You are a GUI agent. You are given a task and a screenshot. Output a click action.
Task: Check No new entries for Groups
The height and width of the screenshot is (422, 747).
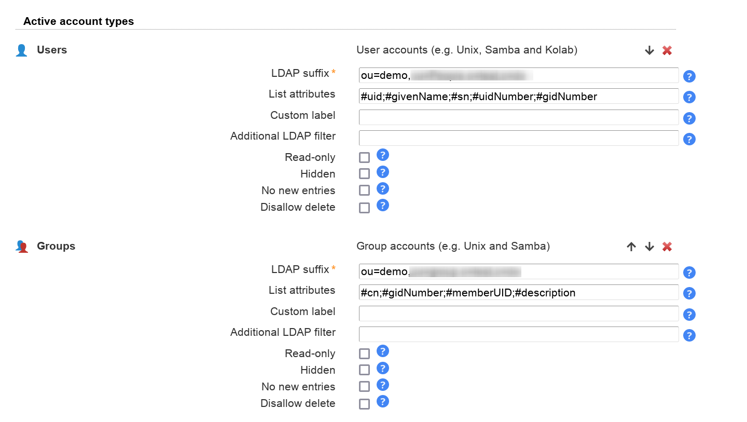[x=365, y=387]
